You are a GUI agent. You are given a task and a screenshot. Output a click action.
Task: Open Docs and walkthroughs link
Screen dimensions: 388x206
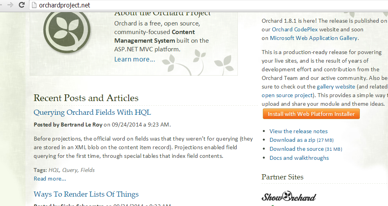[299, 158]
